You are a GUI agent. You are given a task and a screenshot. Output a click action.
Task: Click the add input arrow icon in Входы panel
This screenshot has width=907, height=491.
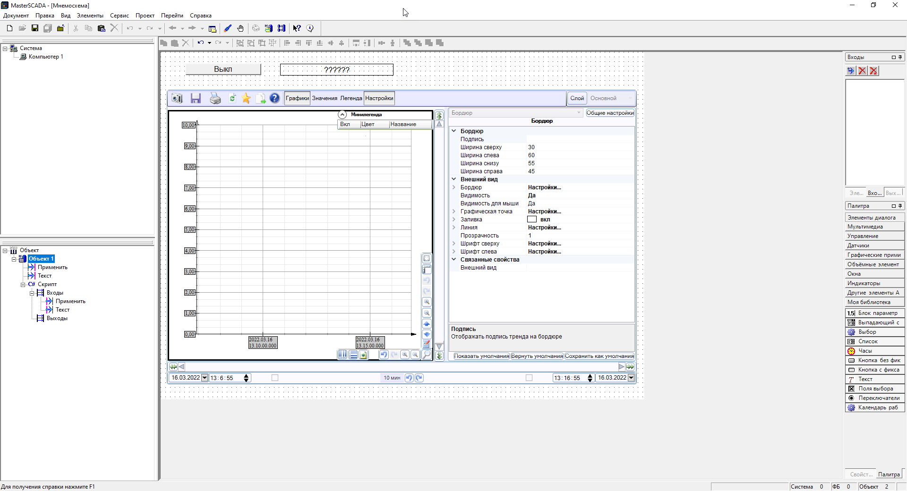[851, 71]
